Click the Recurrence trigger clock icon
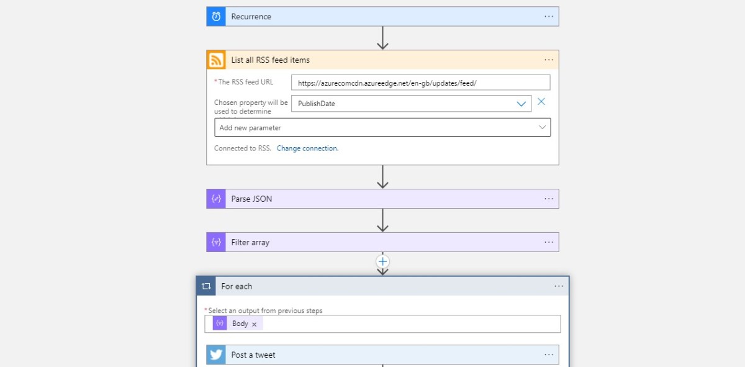Image resolution: width=745 pixels, height=367 pixels. 215,16
